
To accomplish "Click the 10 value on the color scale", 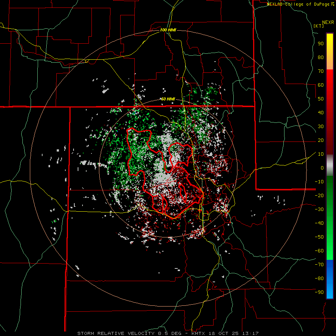I will (x=321, y=154).
